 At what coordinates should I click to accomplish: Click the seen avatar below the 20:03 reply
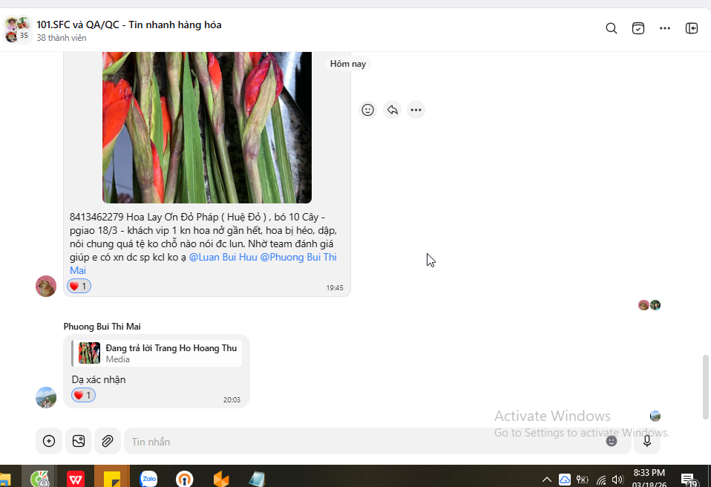pos(655,416)
